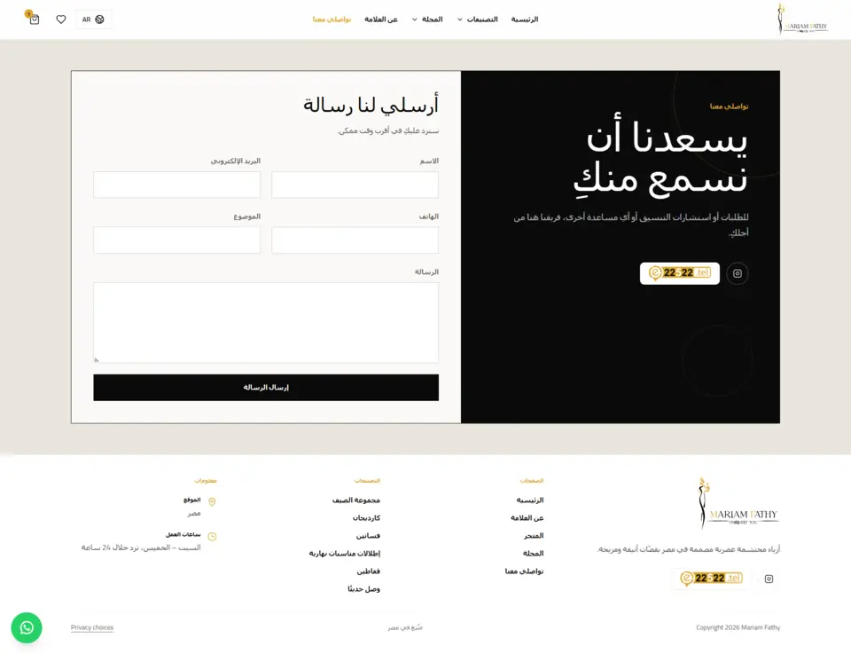Viewport: 851px width, 654px height.
Task: Click the footer Instagram icon
Action: [x=769, y=579]
